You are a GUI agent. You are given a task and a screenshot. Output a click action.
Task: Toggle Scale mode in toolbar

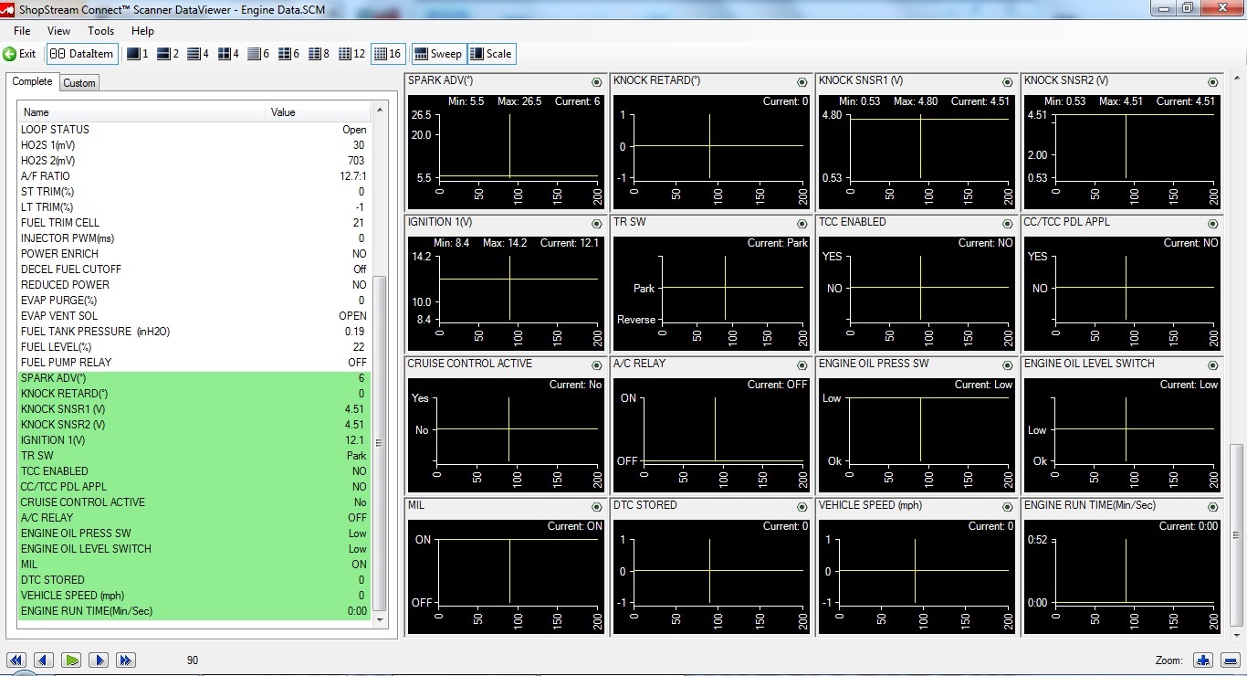pos(491,54)
